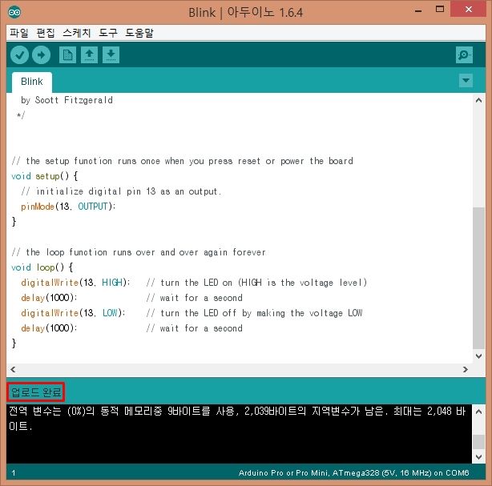The height and width of the screenshot is (486, 492).
Task: Open the 편집 menu
Action: pos(46,33)
